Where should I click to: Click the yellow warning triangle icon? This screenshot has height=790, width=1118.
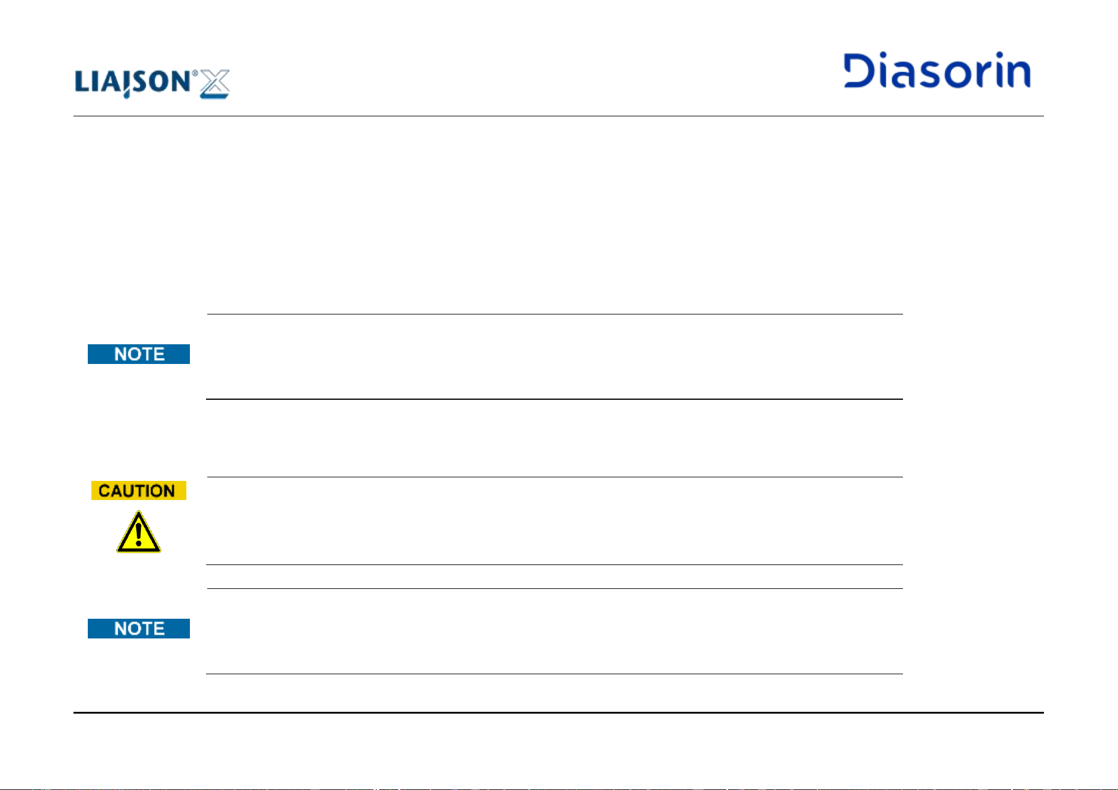coord(139,532)
